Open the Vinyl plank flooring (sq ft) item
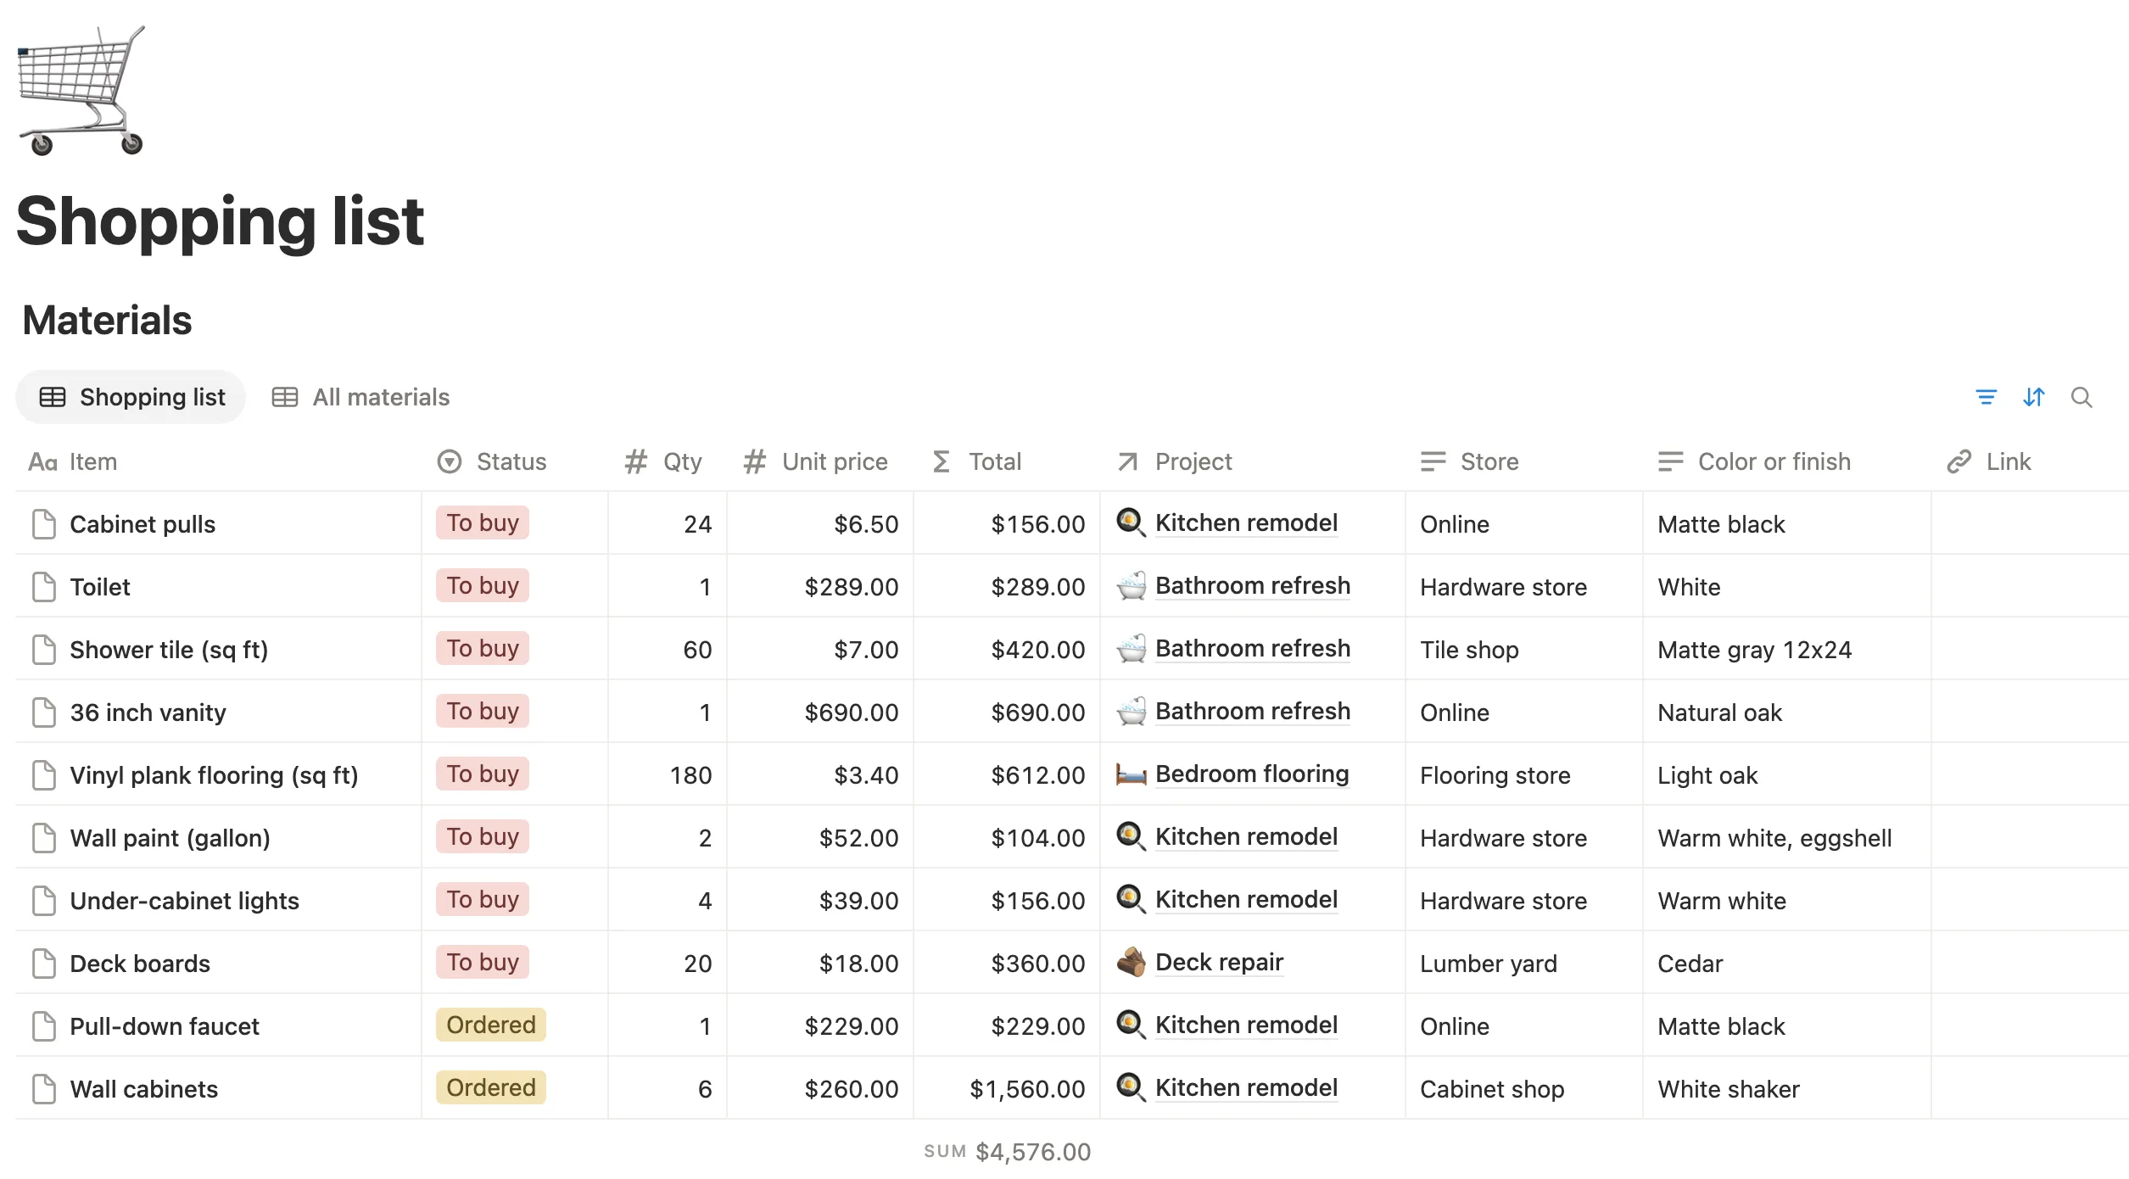The height and width of the screenshot is (1179, 2129). (214, 775)
